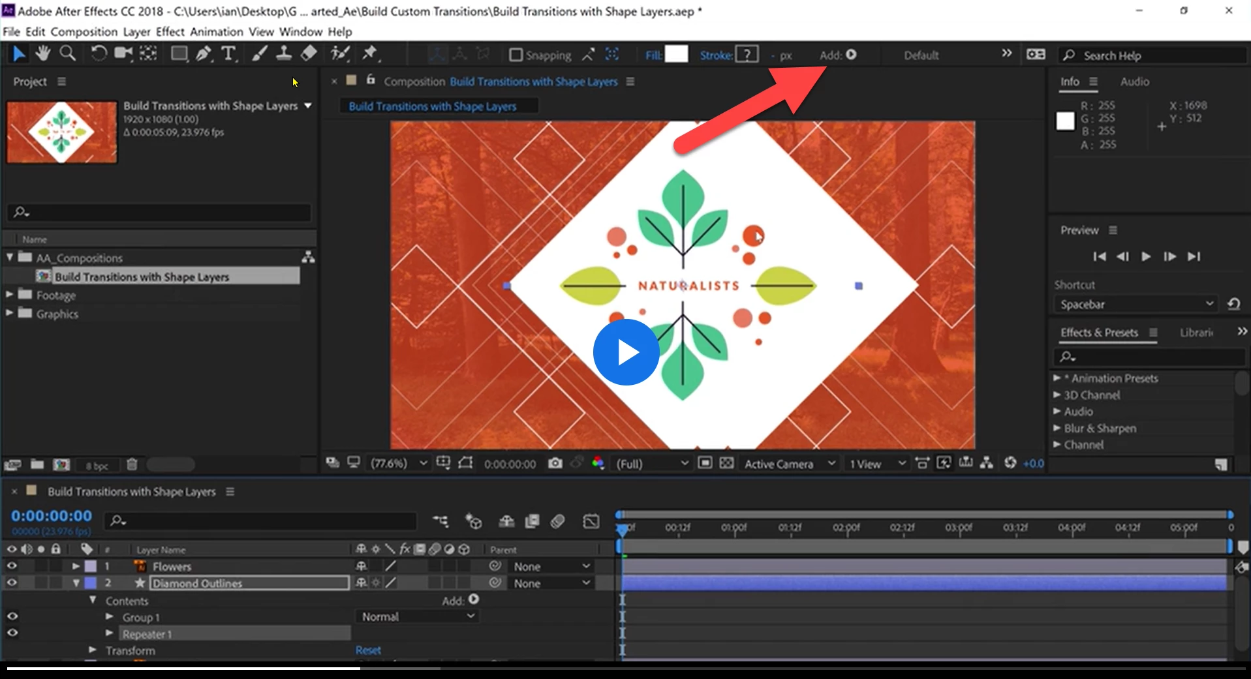The width and height of the screenshot is (1251, 679).
Task: Click the Delete trash icon in Project panel
Action: click(x=132, y=464)
